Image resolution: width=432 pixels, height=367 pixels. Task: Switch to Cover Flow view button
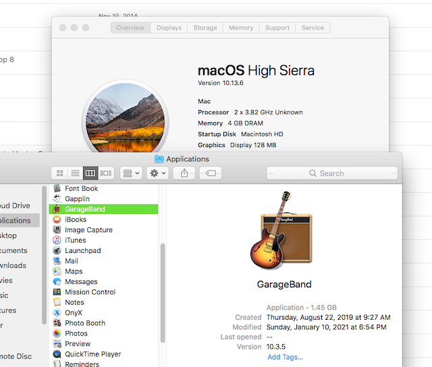point(106,173)
